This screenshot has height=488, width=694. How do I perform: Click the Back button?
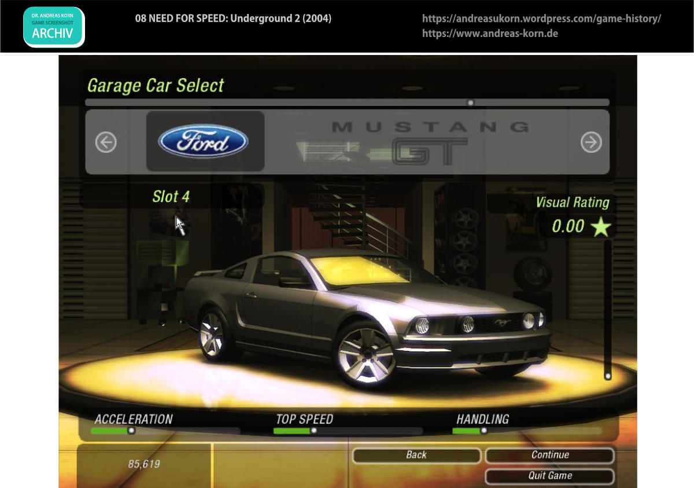coord(416,455)
